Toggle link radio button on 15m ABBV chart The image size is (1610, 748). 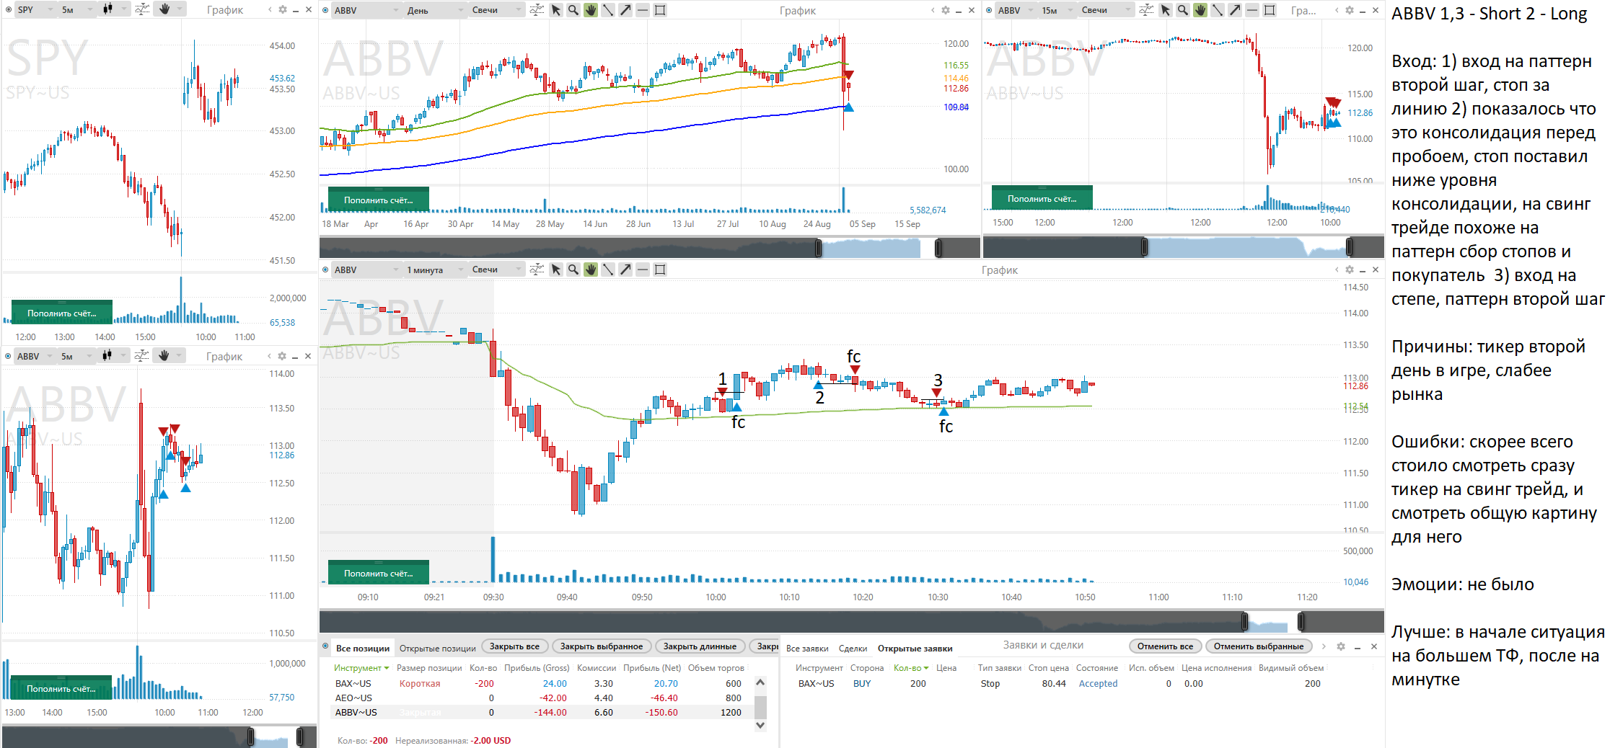click(990, 10)
